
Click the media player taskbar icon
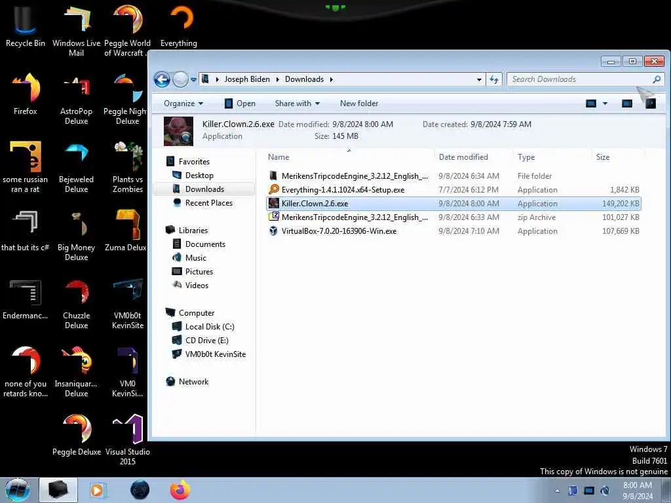(x=98, y=490)
